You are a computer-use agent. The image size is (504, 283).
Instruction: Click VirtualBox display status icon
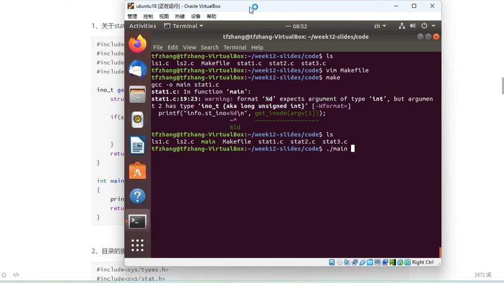[377, 263]
